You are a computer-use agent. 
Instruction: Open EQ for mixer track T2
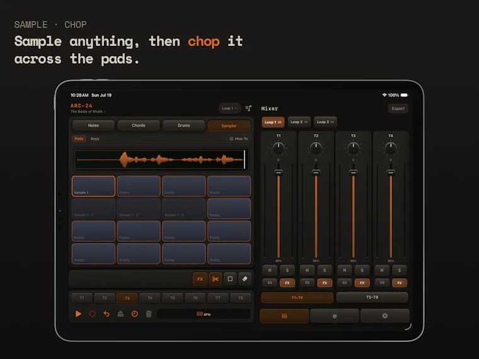(x=307, y=283)
